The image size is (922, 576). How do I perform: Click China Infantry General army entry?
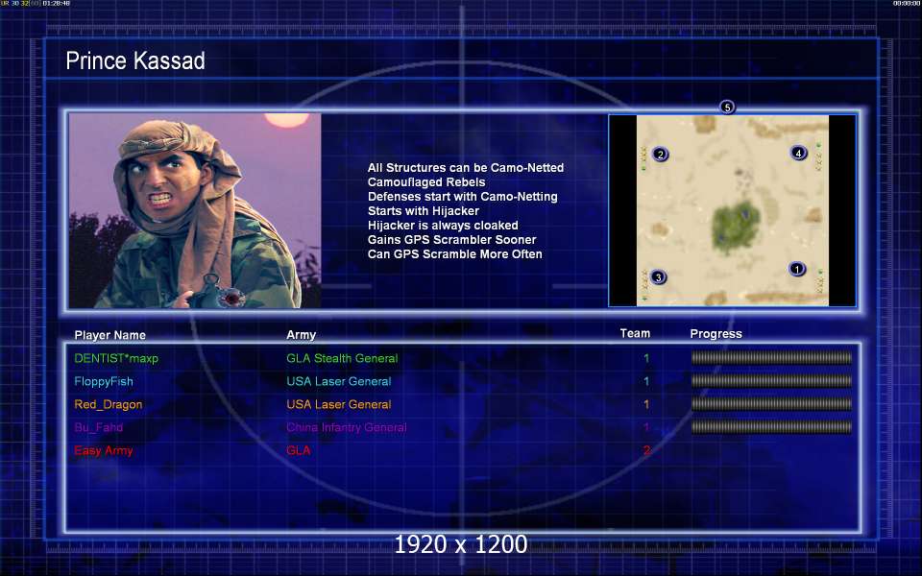point(347,427)
